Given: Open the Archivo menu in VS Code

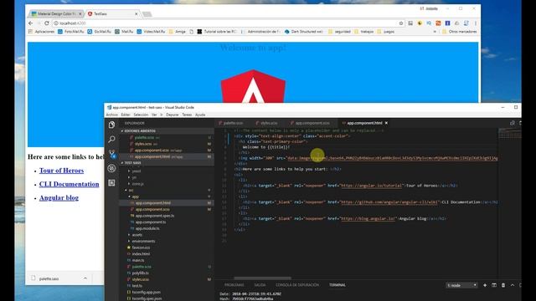Looking at the screenshot, I should click(111, 115).
